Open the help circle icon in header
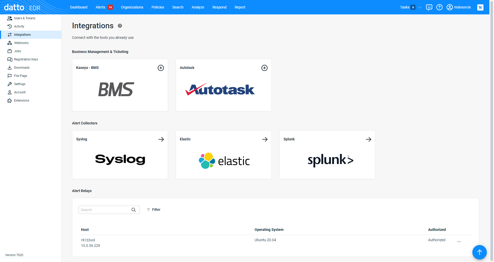Image resolution: width=494 pixels, height=262 pixels. click(x=439, y=7)
